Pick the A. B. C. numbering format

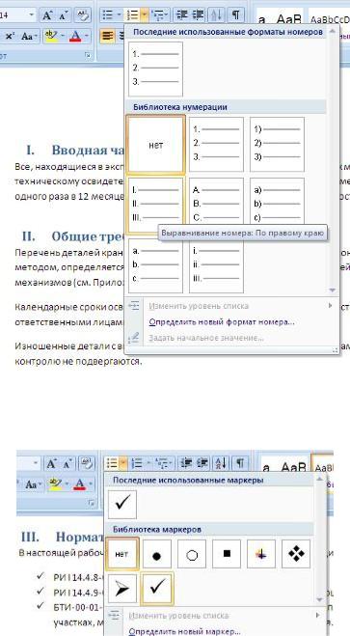216,201
